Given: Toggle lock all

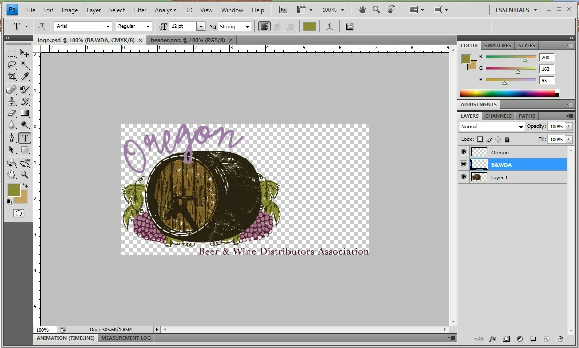Looking at the screenshot, I should (507, 139).
